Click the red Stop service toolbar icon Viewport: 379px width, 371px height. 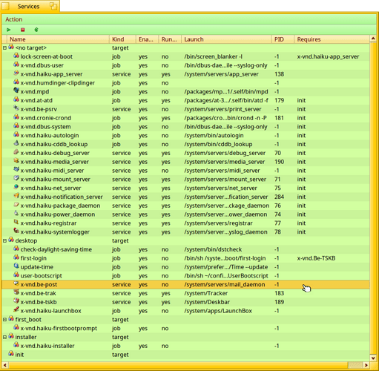(23, 30)
